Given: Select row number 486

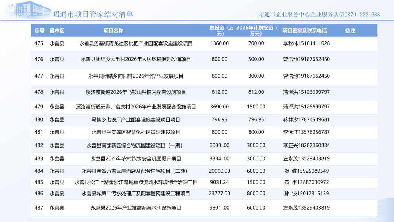Looking at the screenshot, I should point(39,194).
